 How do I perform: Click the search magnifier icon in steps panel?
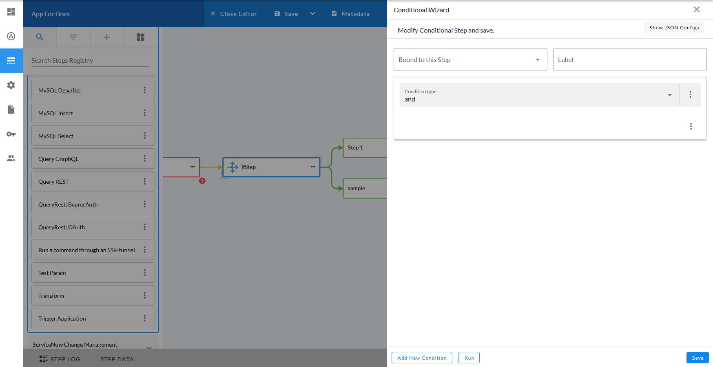(x=40, y=37)
